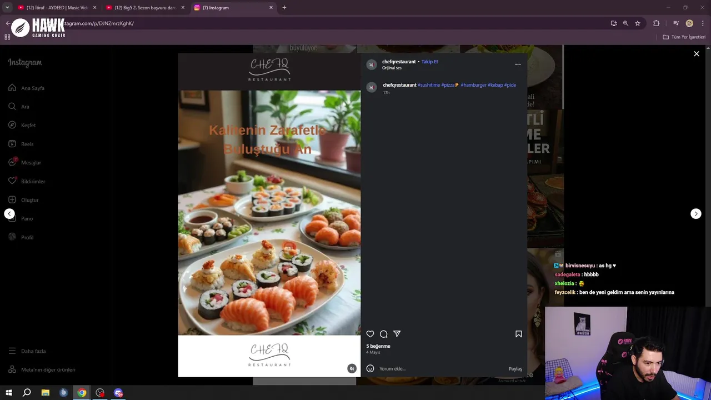Open Bildirimler notifications
The width and height of the screenshot is (711, 400).
coord(27,181)
